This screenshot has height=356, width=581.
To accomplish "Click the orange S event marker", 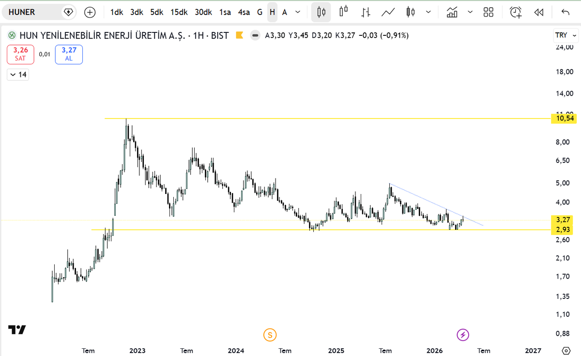I will (x=270, y=334).
